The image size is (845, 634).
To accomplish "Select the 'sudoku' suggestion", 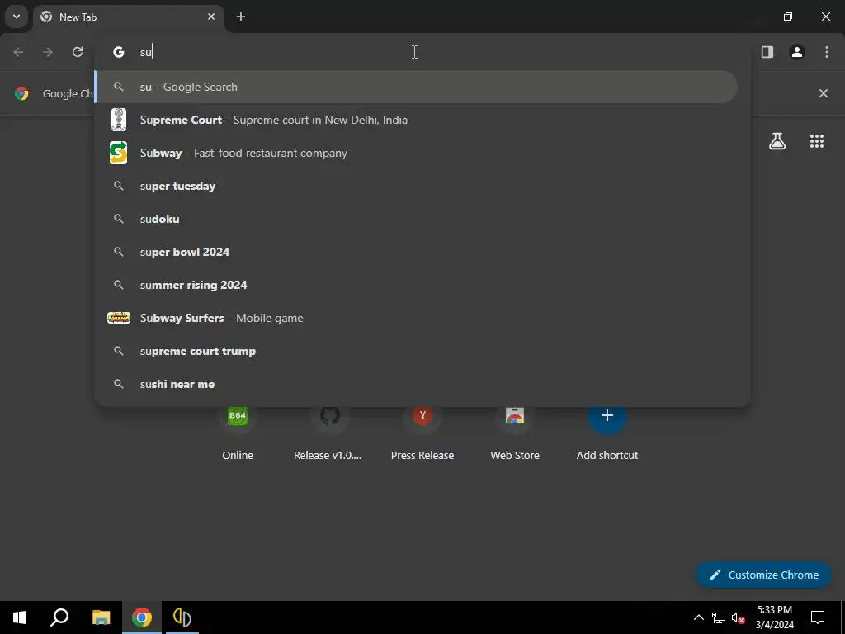I will [416, 219].
